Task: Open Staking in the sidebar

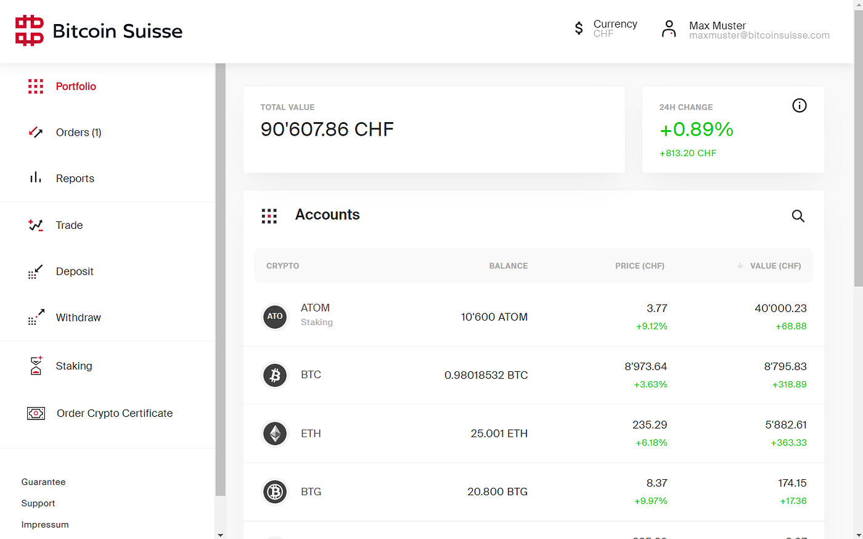Action: [74, 366]
